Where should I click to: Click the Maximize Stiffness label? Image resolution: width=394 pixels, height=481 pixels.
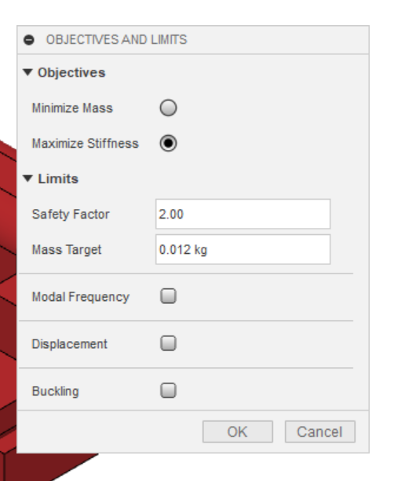click(86, 144)
